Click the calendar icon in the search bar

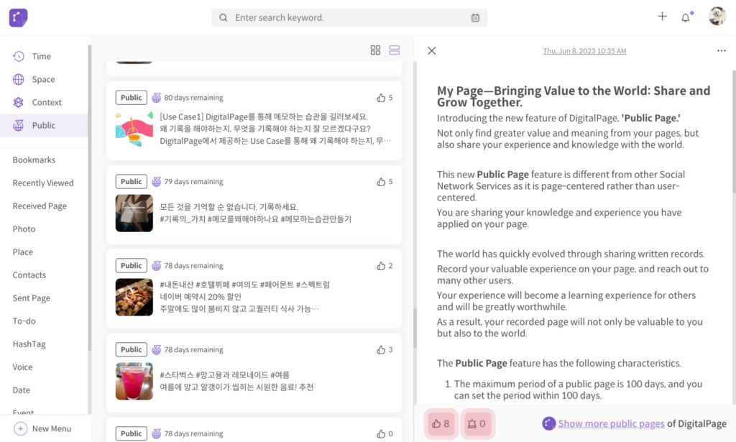[x=475, y=18]
